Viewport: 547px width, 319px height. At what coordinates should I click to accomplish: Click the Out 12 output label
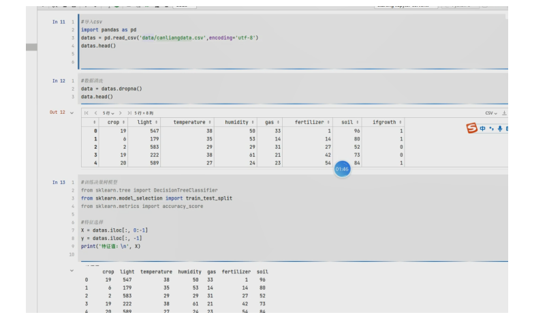coord(57,112)
